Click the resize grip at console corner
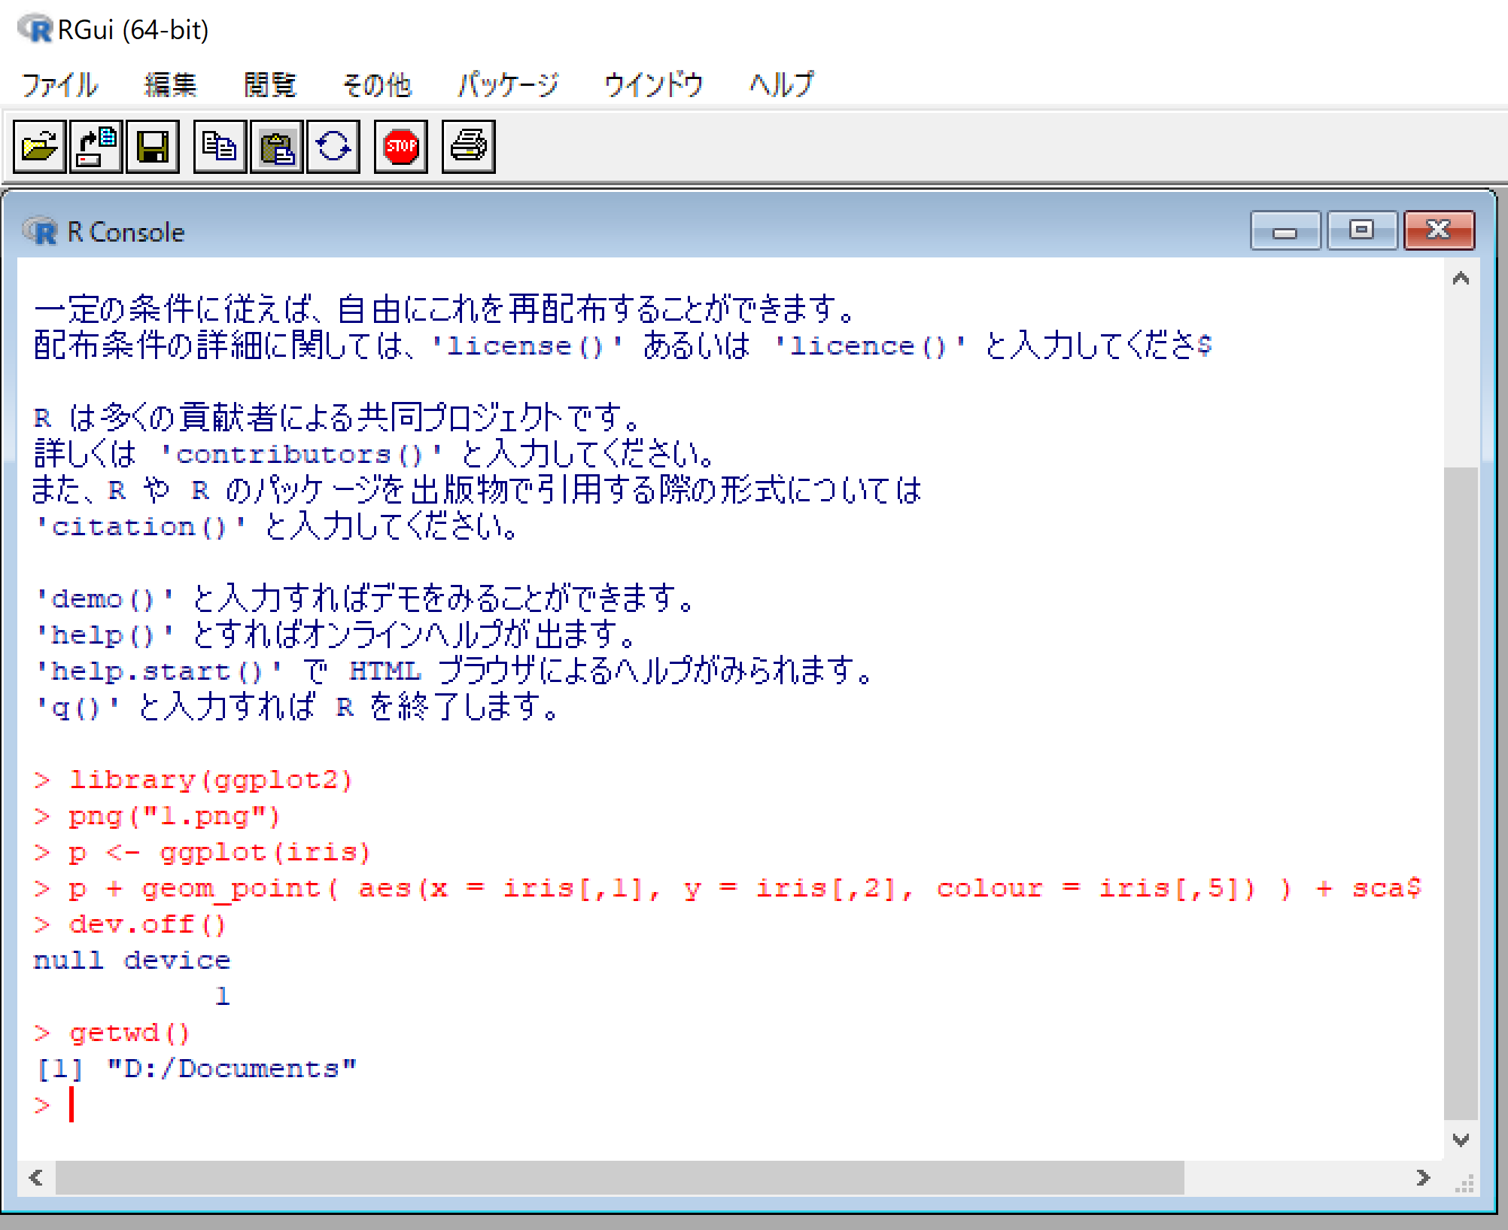Viewport: 1508px width, 1230px height. pyautogui.click(x=1464, y=1183)
